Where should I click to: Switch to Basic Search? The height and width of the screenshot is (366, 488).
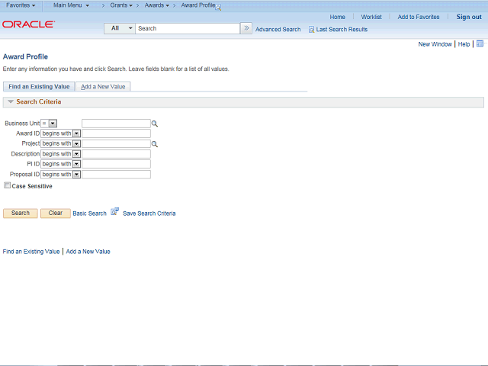pos(90,213)
